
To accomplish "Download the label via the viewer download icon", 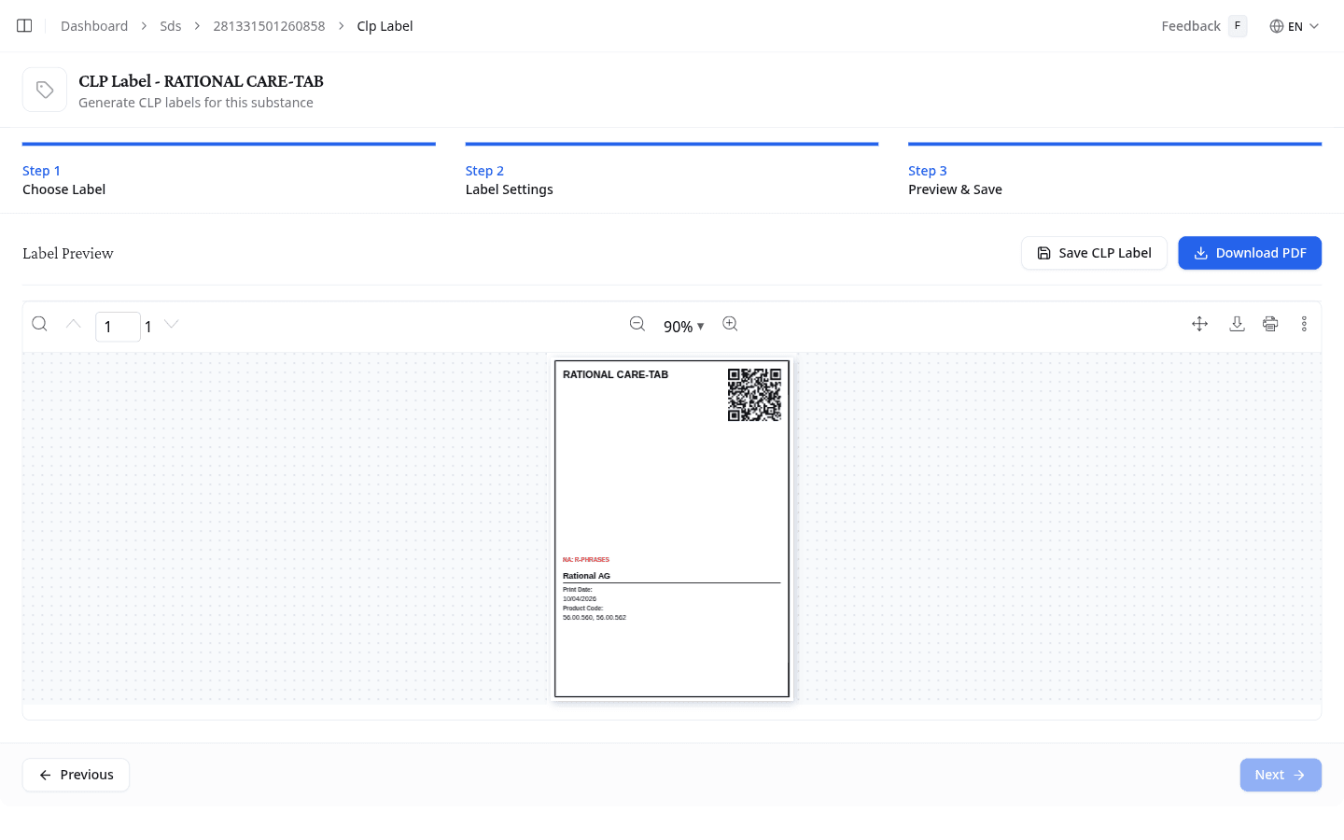I will click(1237, 324).
